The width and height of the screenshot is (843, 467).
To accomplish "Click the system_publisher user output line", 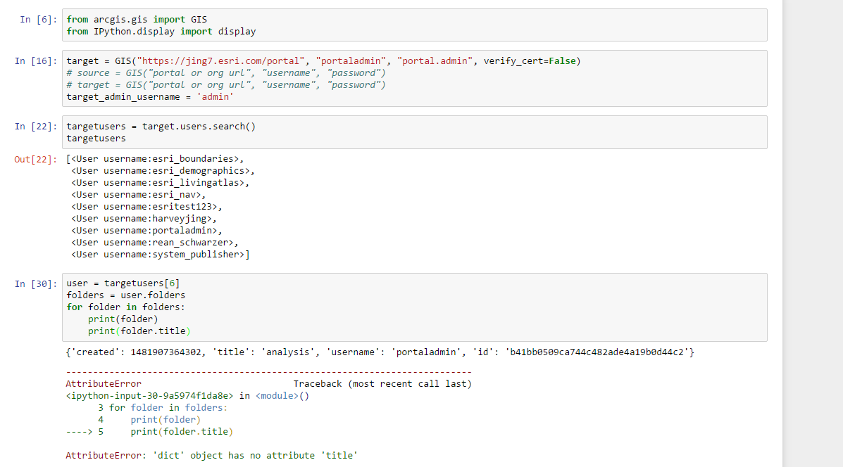I will click(160, 255).
